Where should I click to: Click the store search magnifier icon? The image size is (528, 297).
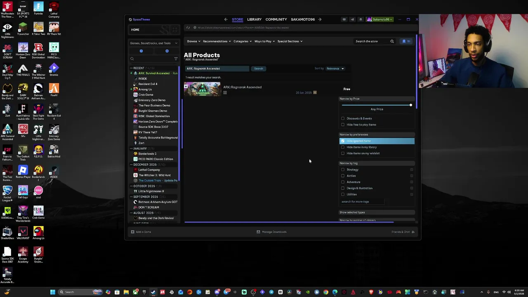click(392, 41)
